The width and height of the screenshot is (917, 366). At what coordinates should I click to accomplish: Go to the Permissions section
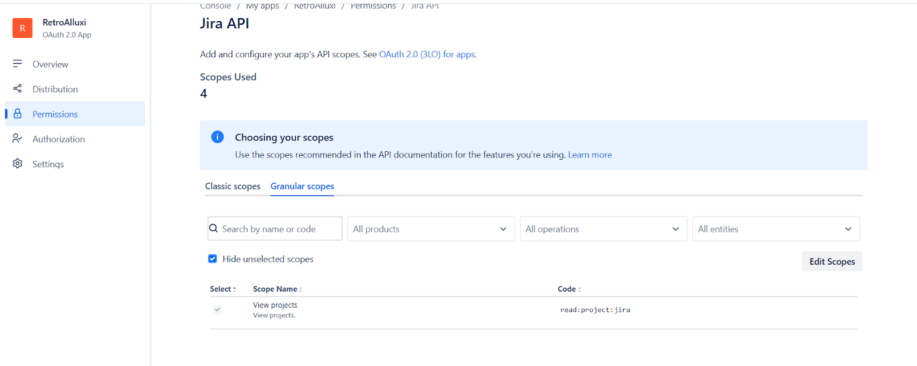coord(75,114)
